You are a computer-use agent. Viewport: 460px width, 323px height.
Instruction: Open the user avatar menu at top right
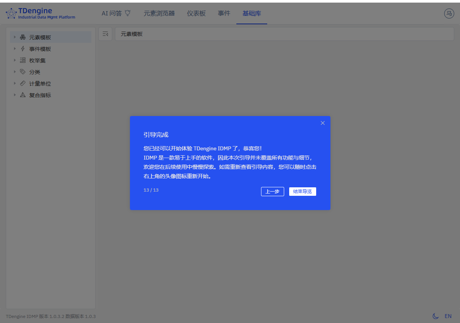click(x=449, y=13)
